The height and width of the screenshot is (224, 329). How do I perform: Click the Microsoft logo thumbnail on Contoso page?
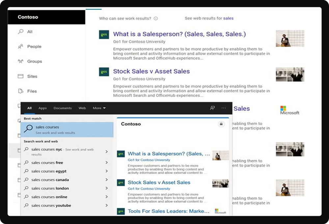290,110
